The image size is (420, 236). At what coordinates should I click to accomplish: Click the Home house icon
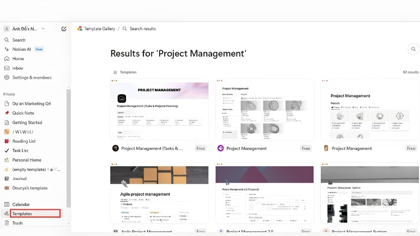click(7, 59)
